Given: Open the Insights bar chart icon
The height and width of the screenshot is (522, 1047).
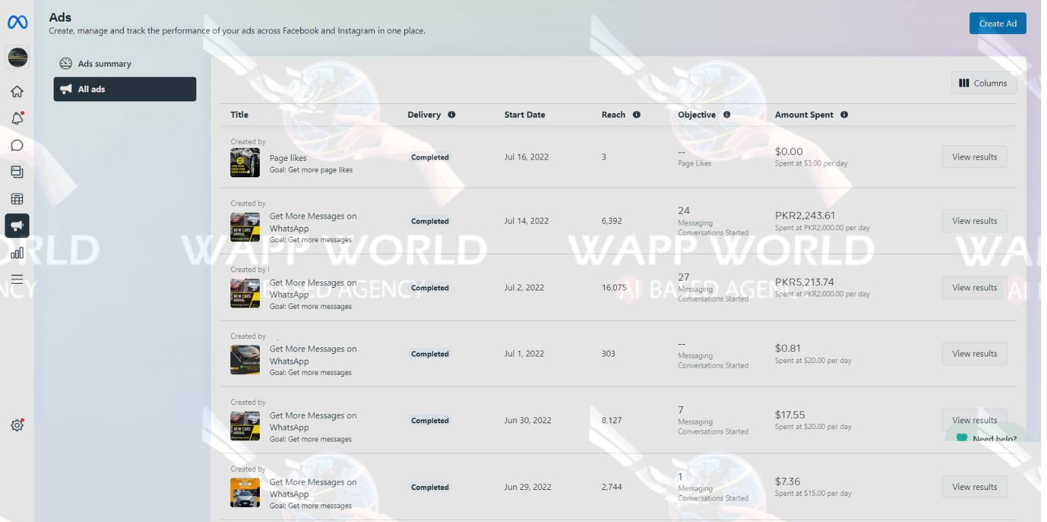Looking at the screenshot, I should [x=18, y=252].
